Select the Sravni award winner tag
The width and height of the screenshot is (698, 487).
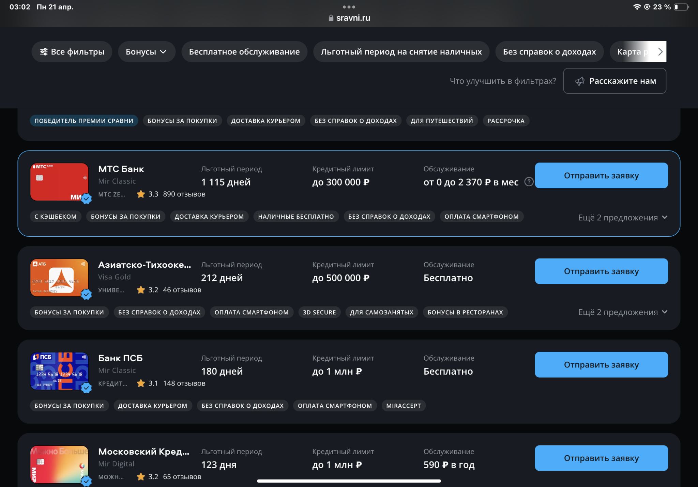(x=84, y=121)
